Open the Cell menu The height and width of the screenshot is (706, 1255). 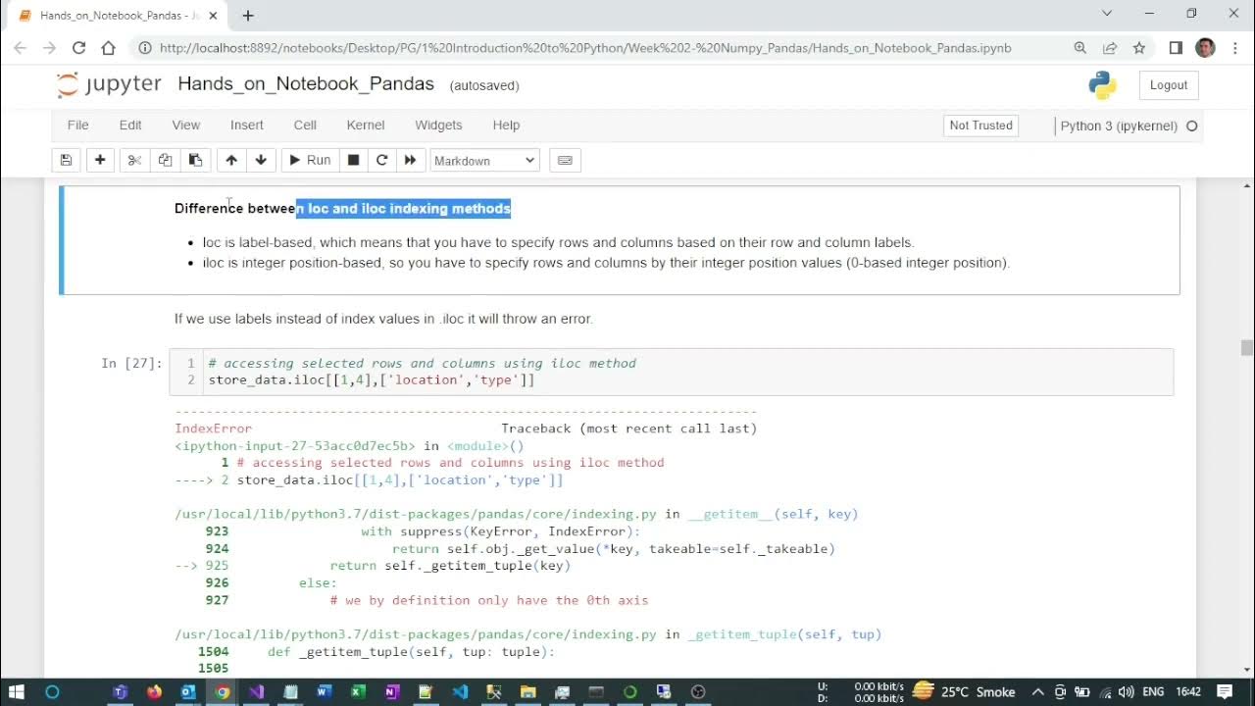[x=305, y=125]
